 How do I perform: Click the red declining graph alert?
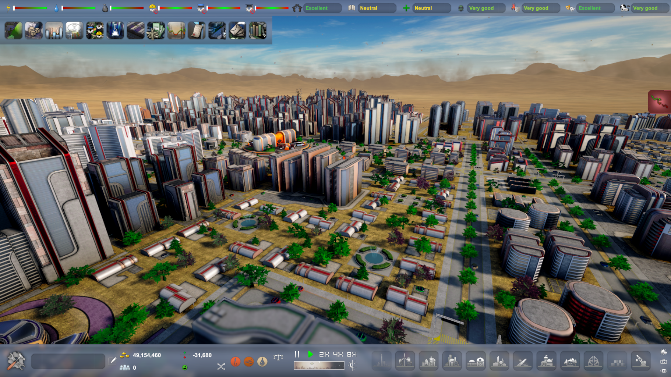point(659,102)
